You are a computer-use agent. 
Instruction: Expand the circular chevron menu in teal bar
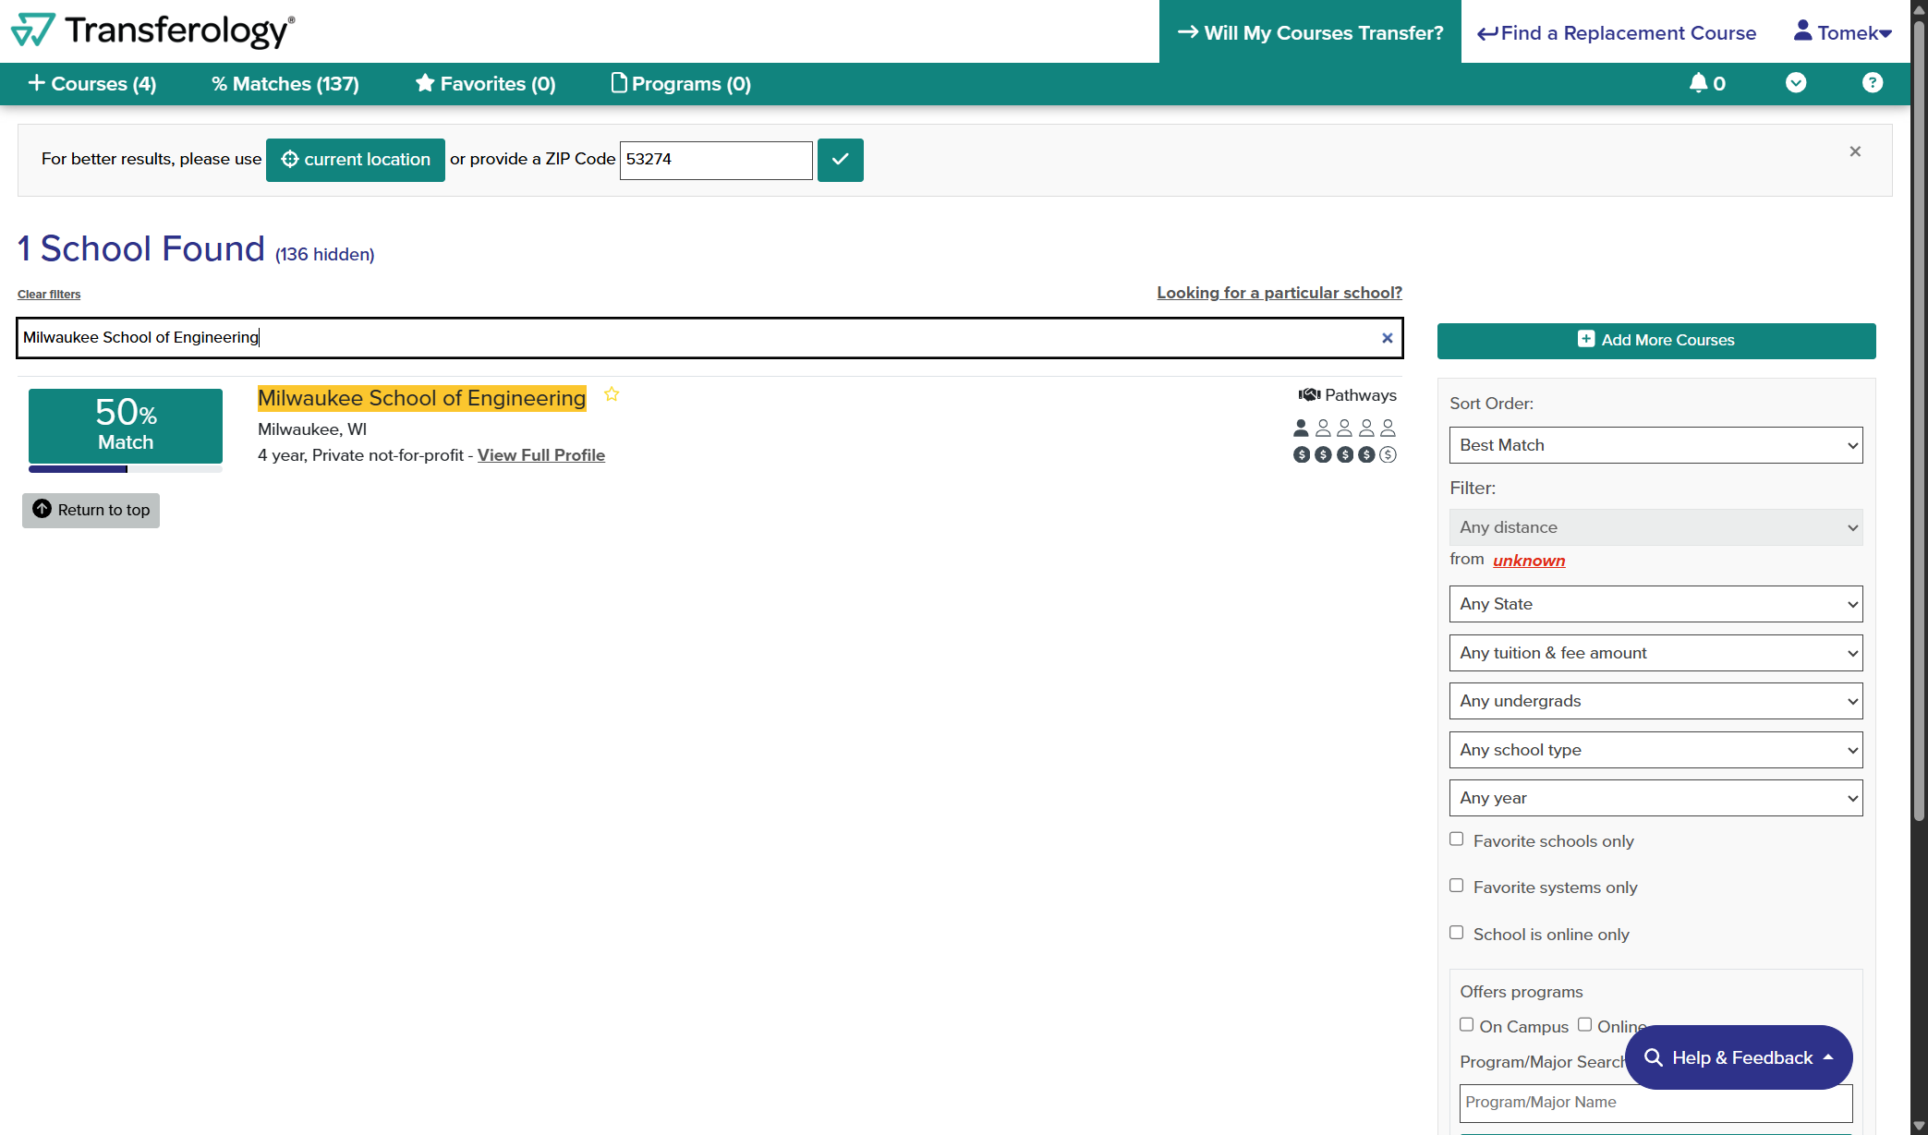[x=1796, y=83]
